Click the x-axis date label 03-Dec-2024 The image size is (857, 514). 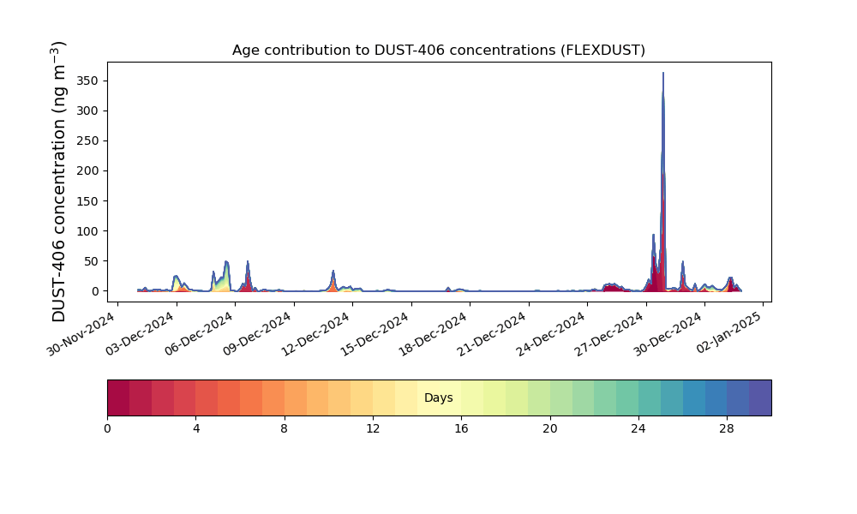(140, 333)
